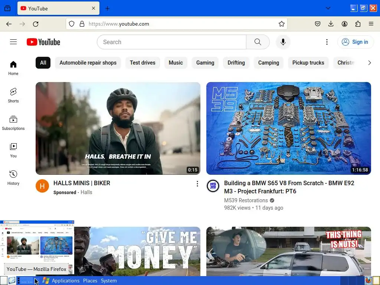
Task: Reload the page with refresh icon
Action: point(36,24)
